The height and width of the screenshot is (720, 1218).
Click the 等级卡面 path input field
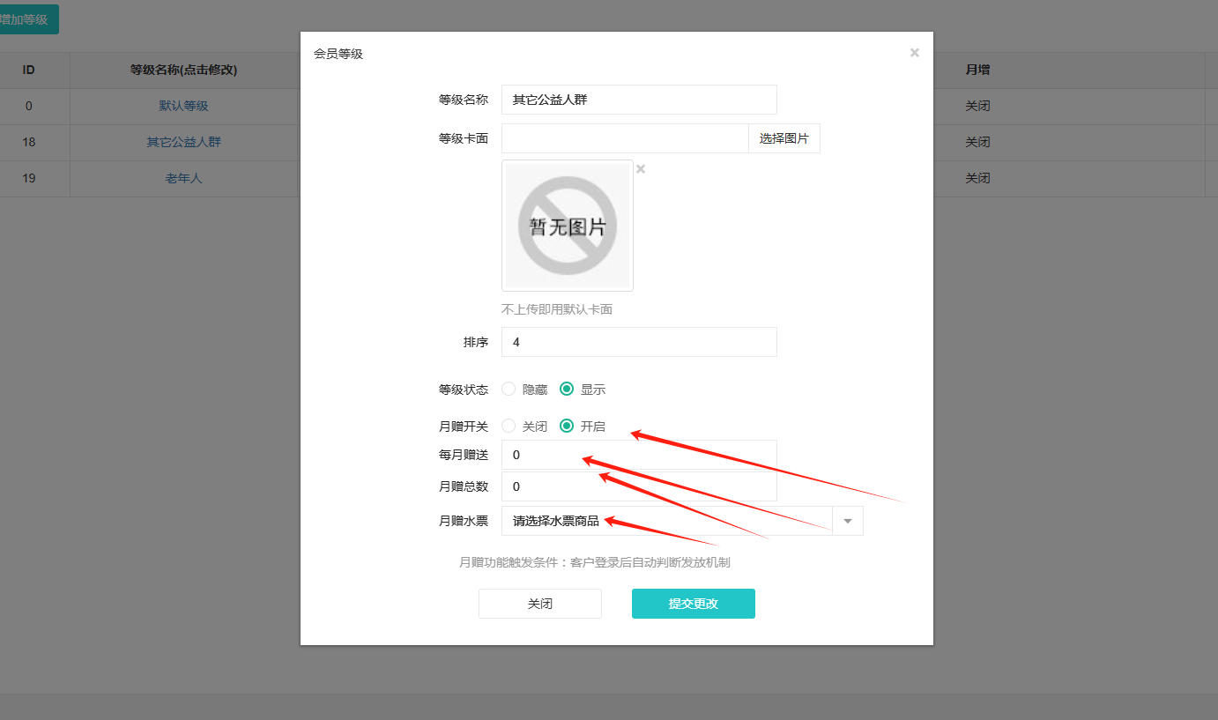pos(624,138)
